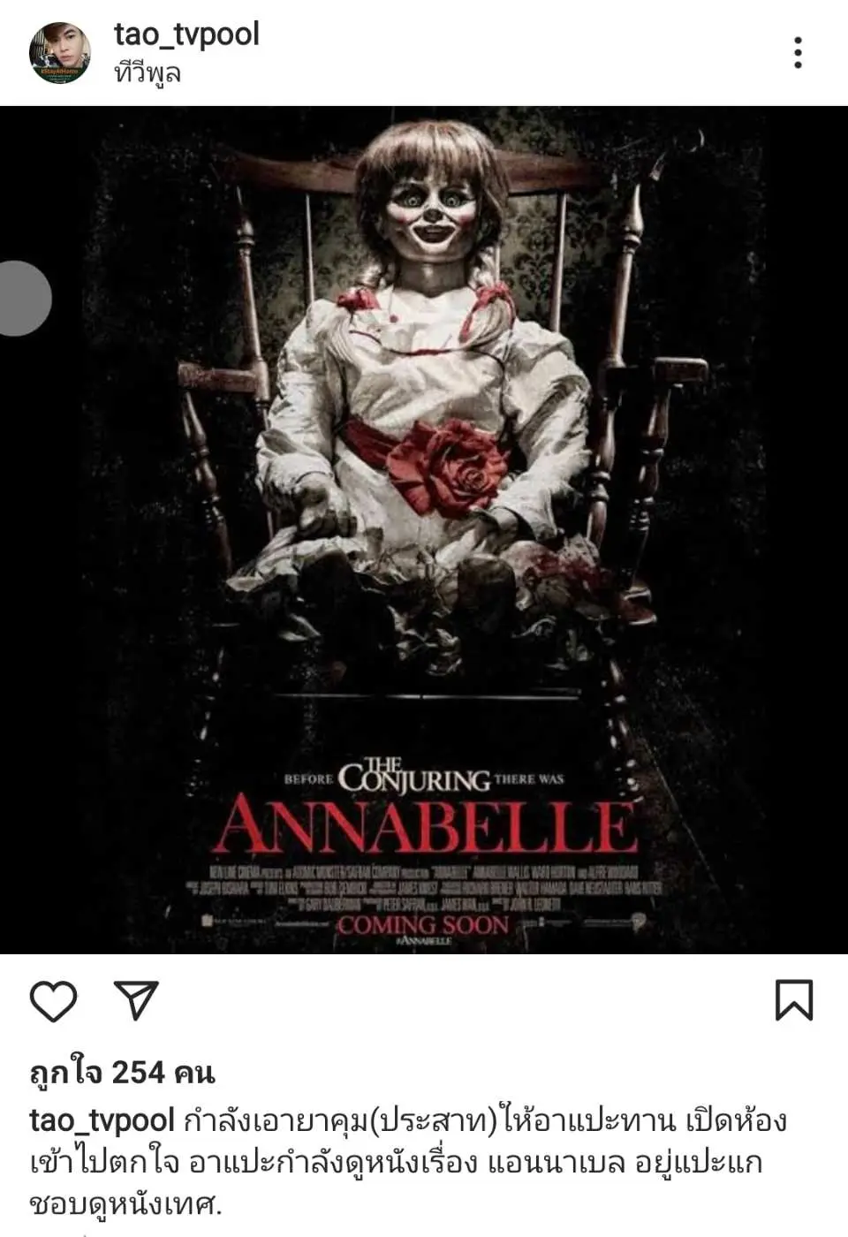Open tao_tvpool username in post header
The height and width of the screenshot is (1237, 848).
(186, 35)
